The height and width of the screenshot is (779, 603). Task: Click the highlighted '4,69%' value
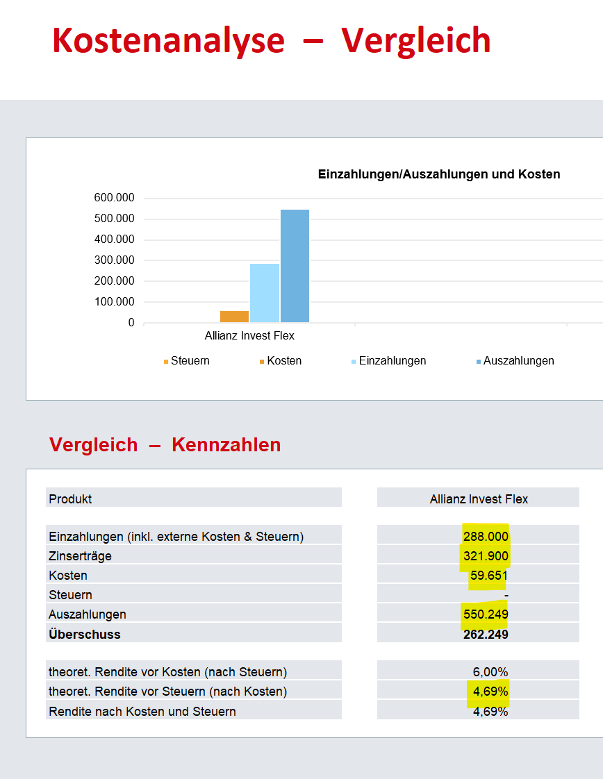click(490, 692)
